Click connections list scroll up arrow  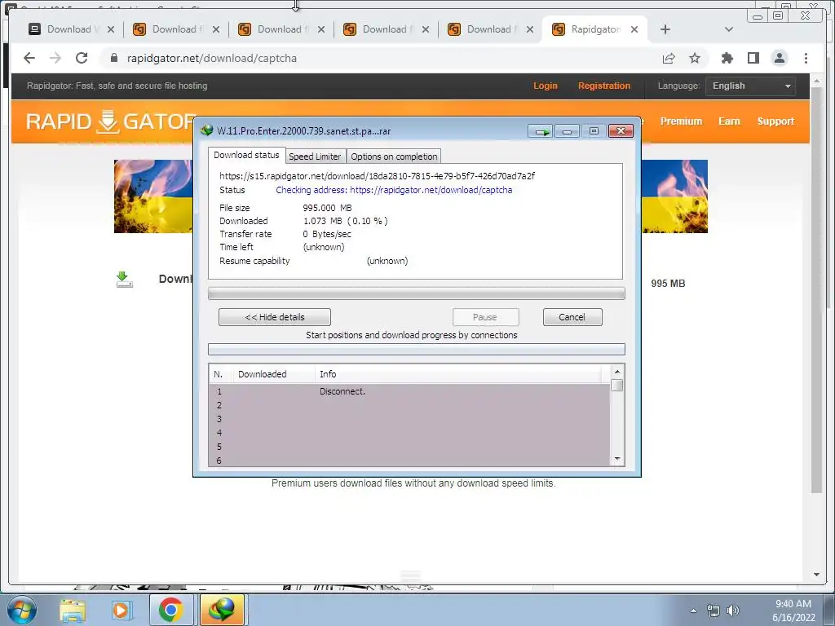tap(617, 372)
